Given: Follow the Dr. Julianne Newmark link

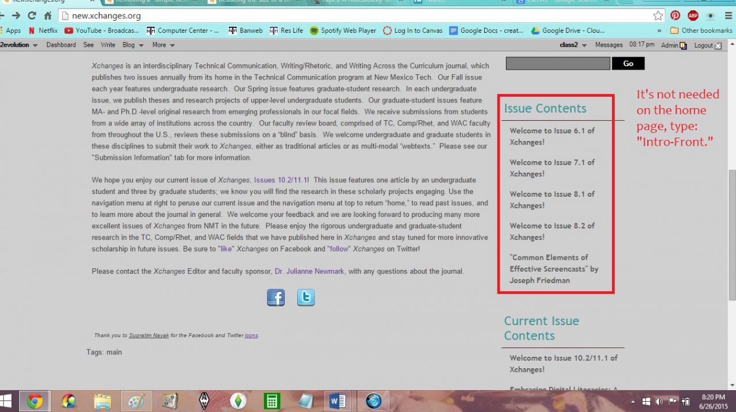Looking at the screenshot, I should 310,272.
